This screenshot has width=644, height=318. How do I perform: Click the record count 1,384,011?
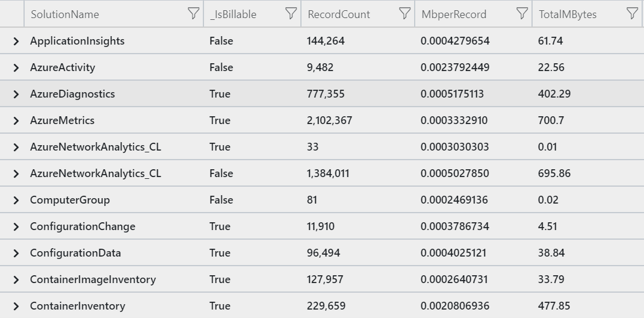(x=328, y=173)
